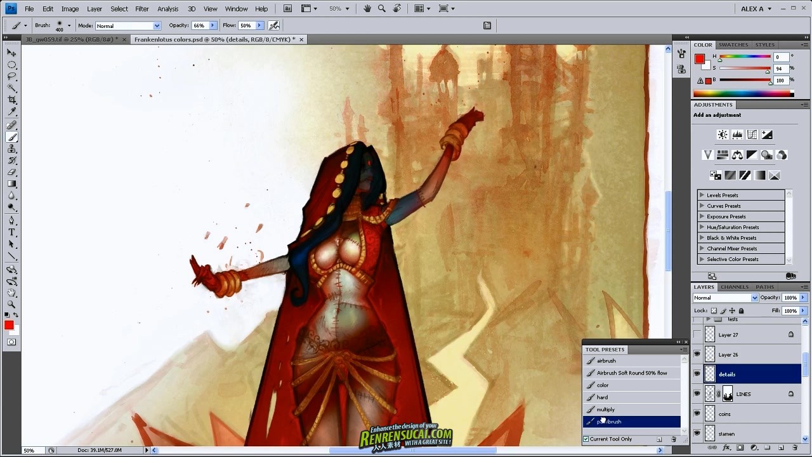Select the Elliptical Marquee tool
Image resolution: width=812 pixels, height=457 pixels.
pyautogui.click(x=11, y=65)
